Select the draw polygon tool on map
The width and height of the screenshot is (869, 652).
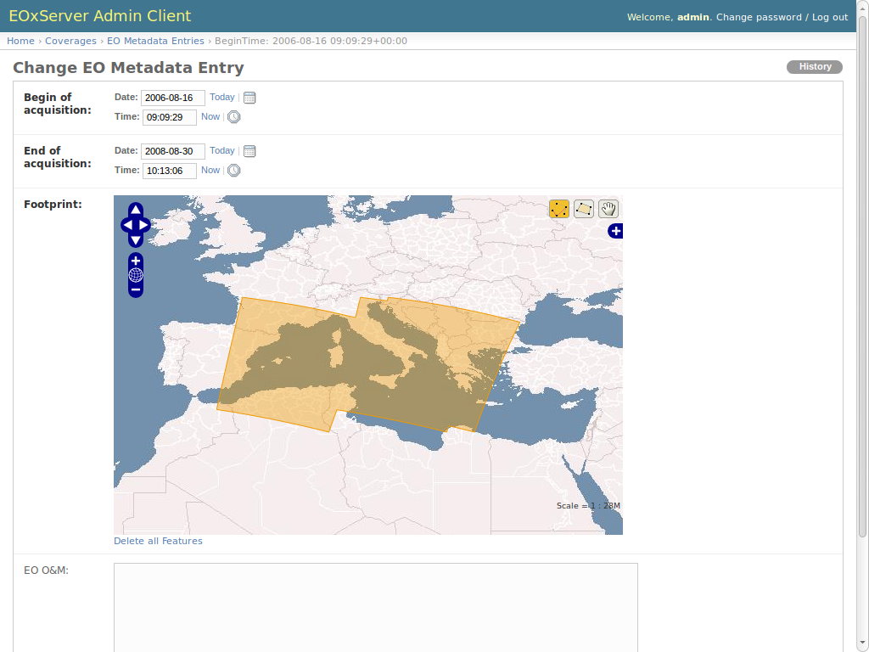point(584,209)
